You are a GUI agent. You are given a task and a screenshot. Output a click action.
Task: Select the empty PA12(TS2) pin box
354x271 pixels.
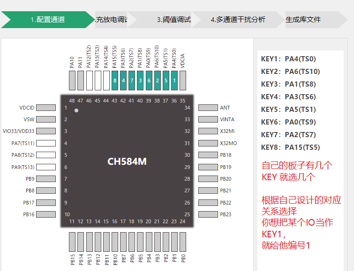[90, 81]
